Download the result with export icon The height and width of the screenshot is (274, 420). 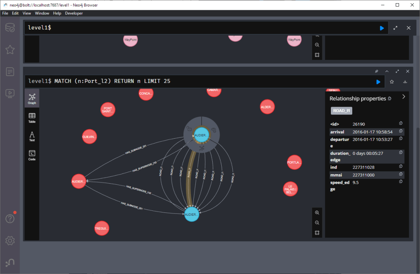coord(405,82)
